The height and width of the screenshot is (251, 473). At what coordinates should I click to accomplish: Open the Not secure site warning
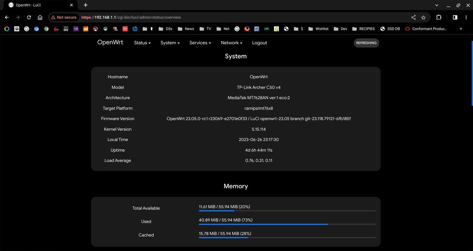pyautogui.click(x=64, y=17)
